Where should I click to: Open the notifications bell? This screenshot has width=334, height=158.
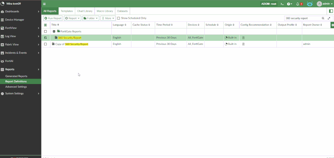coord(298,4)
